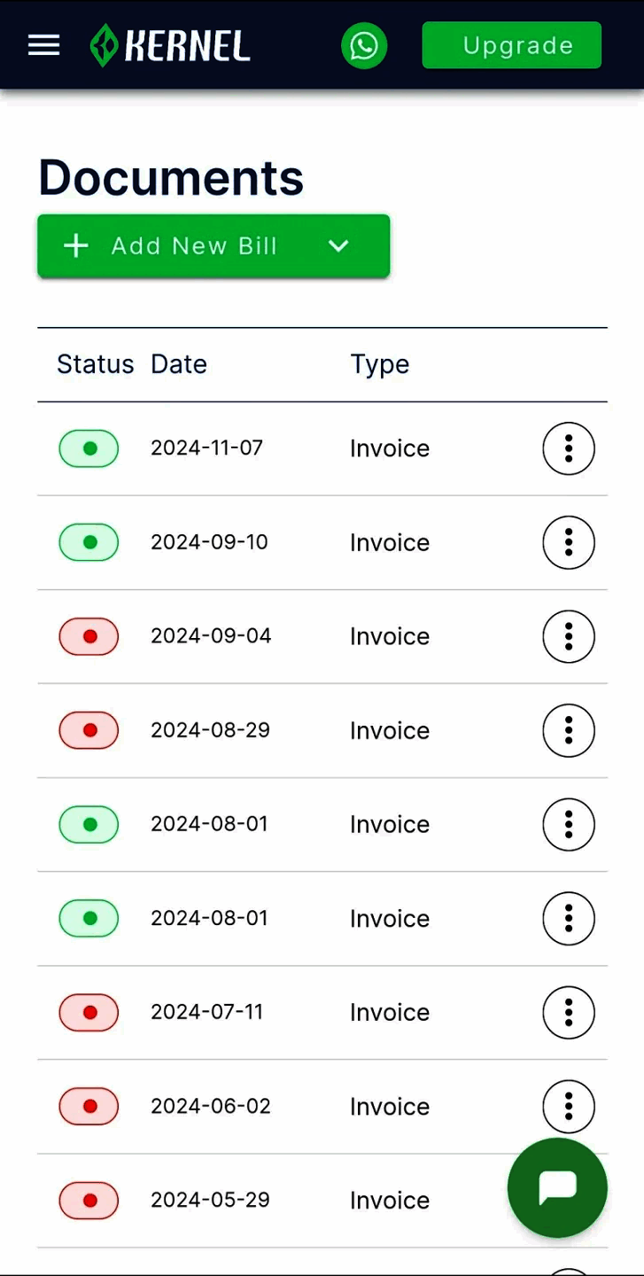Toggle status of the 2024-06-02 invoice
The height and width of the screenshot is (1276, 644).
[x=89, y=1106]
